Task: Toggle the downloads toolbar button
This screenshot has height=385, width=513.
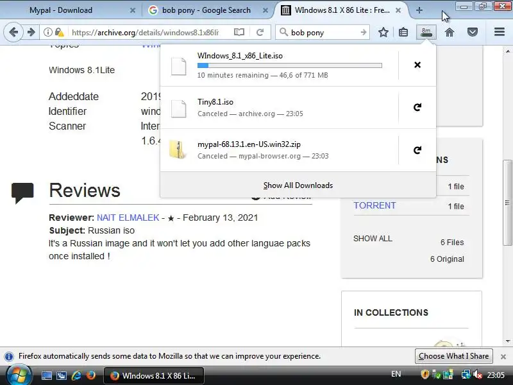Action: point(426,32)
